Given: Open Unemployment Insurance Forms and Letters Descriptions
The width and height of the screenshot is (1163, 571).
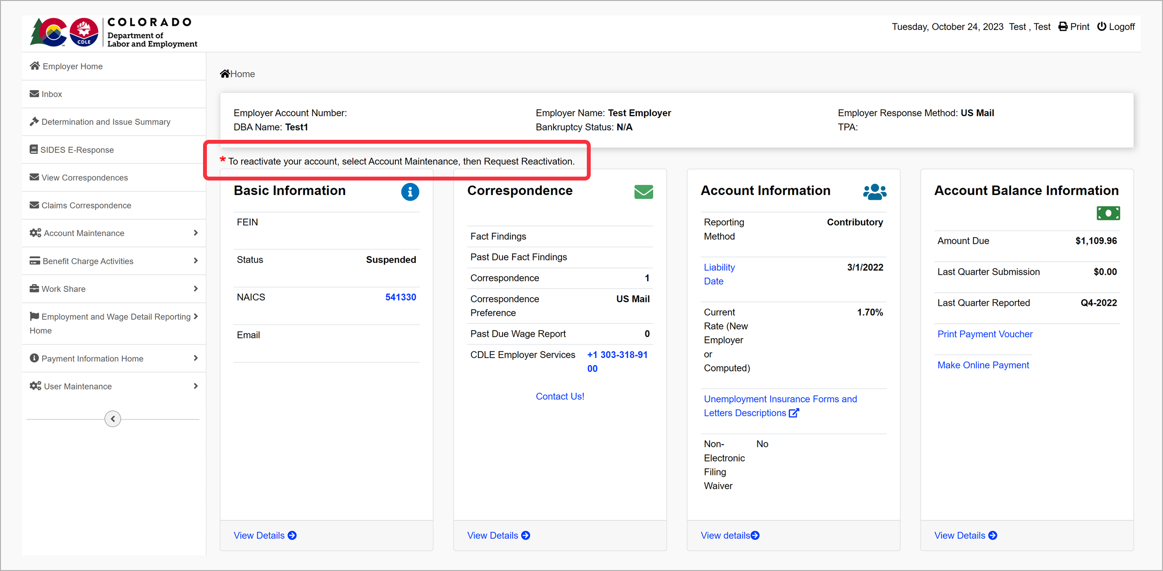Looking at the screenshot, I should [x=780, y=406].
